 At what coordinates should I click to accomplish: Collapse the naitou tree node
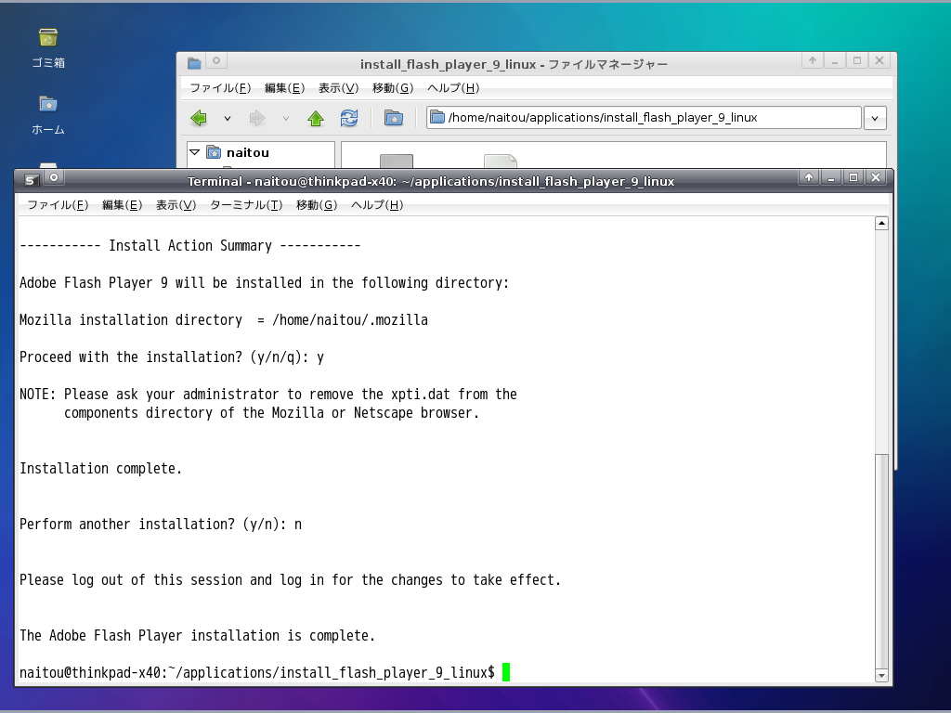[195, 152]
